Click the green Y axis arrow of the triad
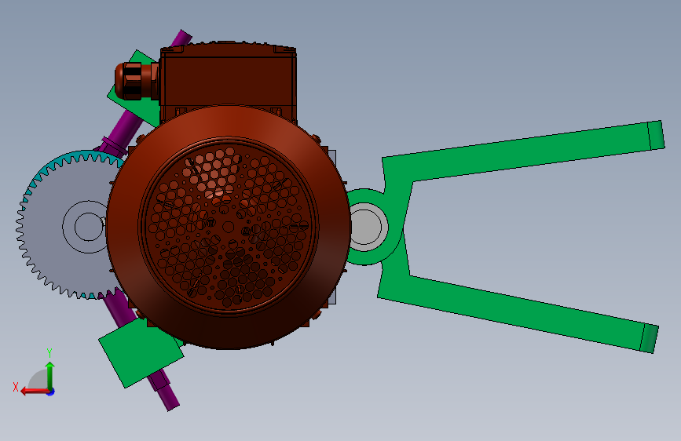Viewport: 681px width, 441px height. click(x=50, y=376)
